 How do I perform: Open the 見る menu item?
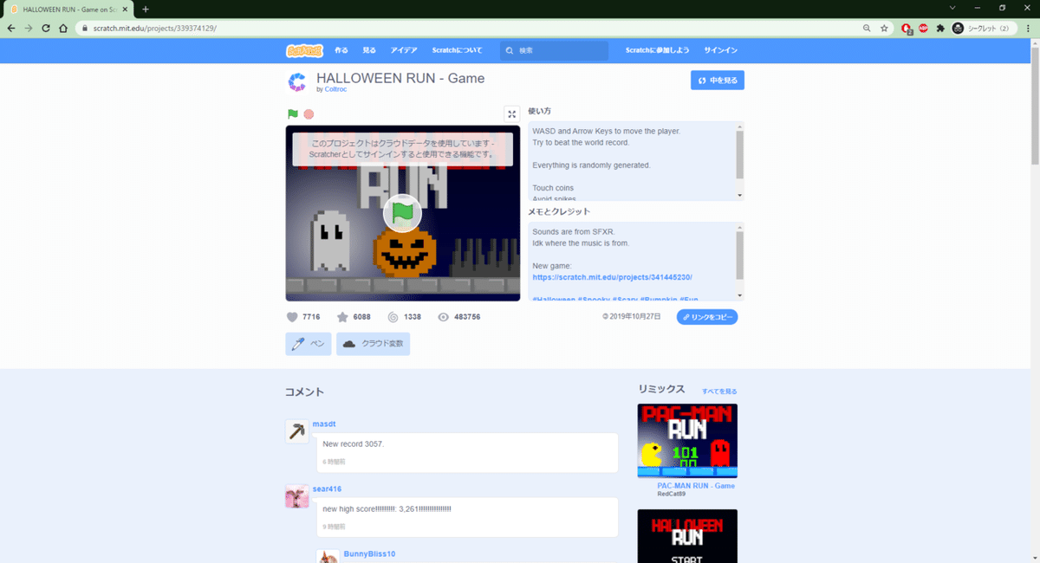(369, 50)
